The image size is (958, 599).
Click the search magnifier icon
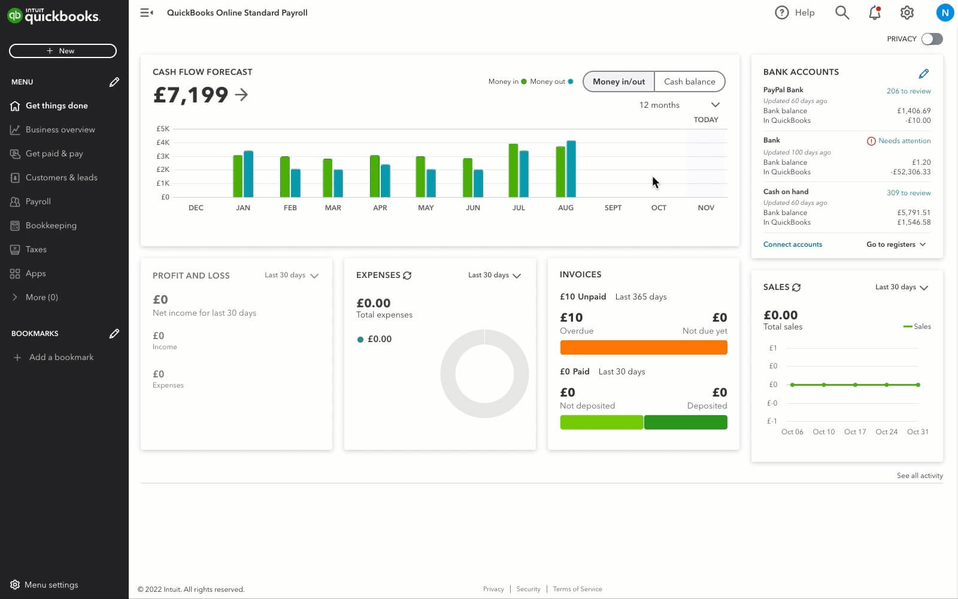pyautogui.click(x=842, y=13)
